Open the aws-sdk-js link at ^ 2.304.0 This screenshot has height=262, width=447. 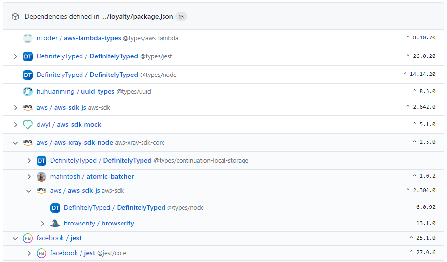pos(84,190)
